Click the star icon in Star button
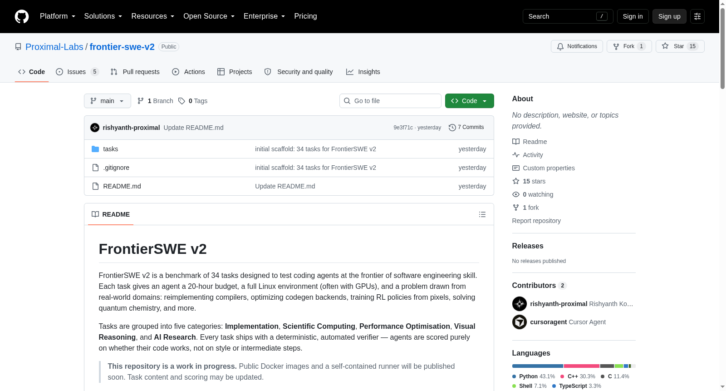The height and width of the screenshot is (391, 726). [x=665, y=46]
